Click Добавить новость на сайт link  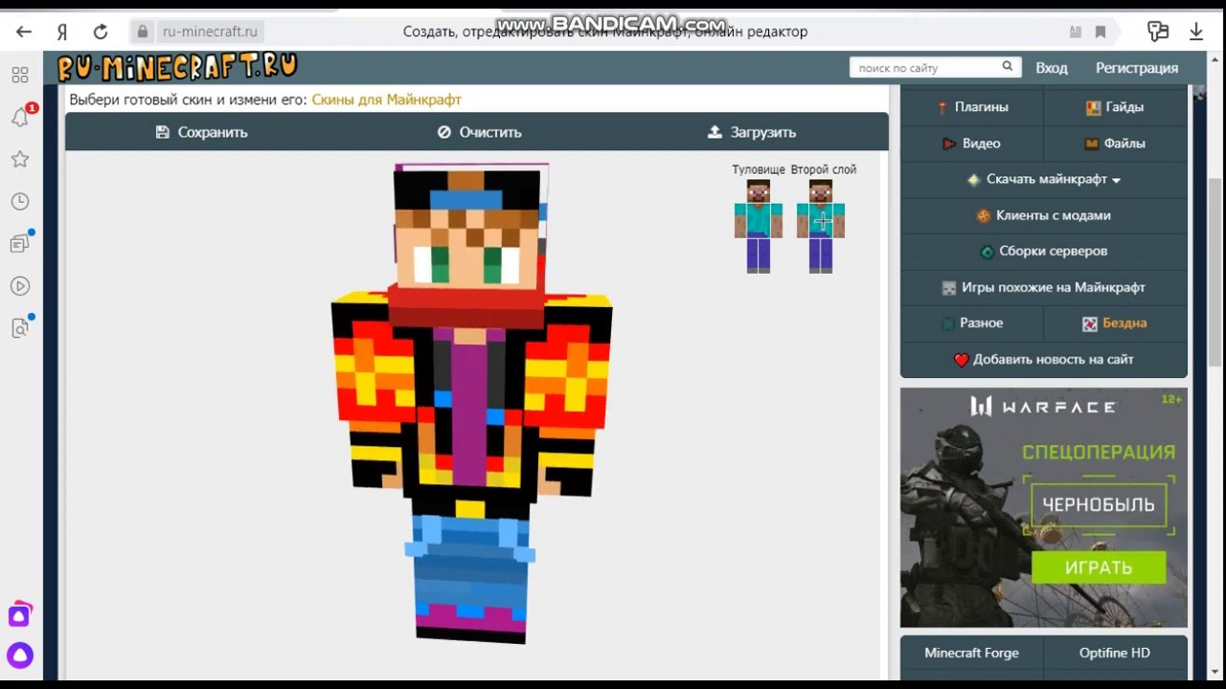pos(1053,359)
